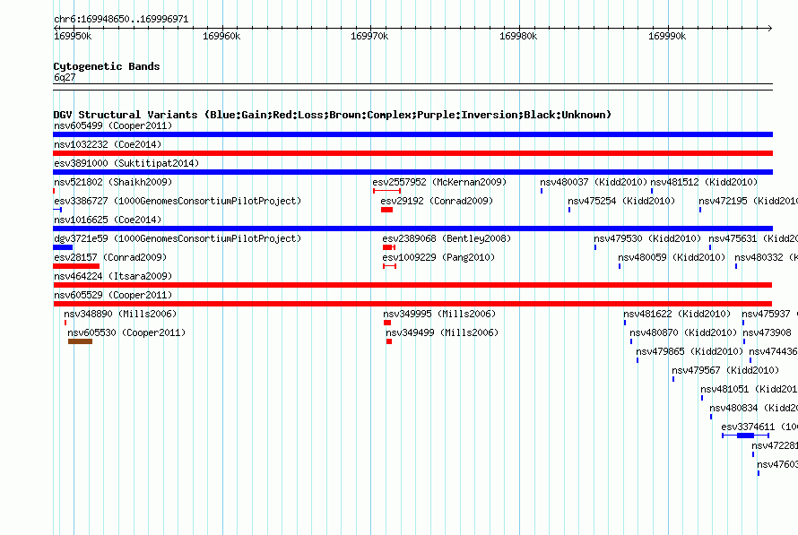Click nsv480870 (Kidd2010) label

(683, 332)
